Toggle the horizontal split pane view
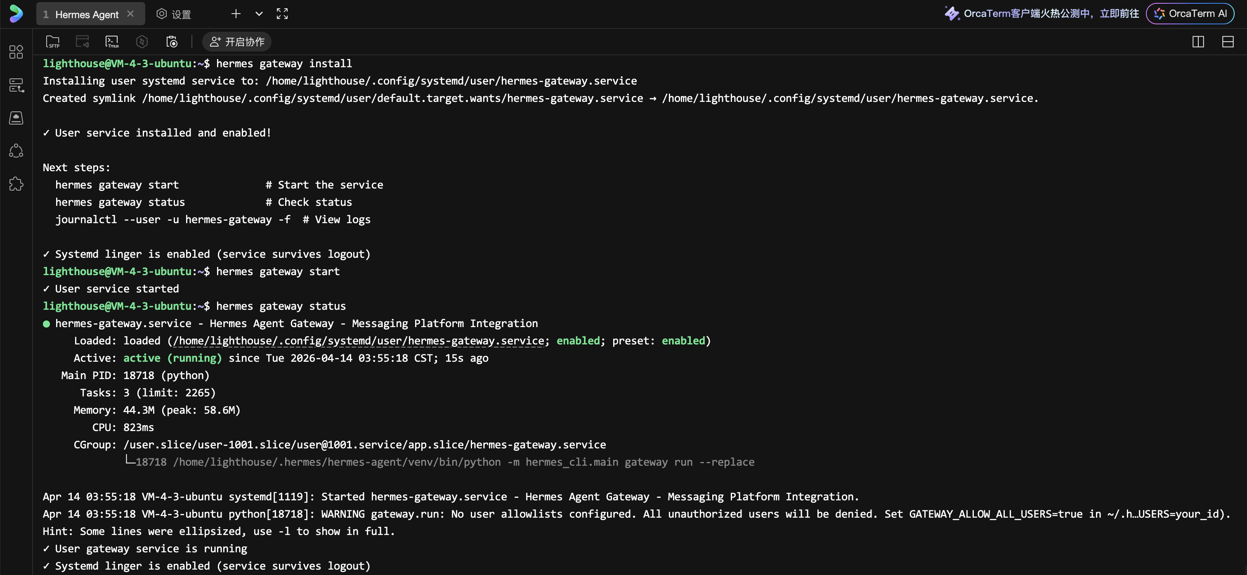The height and width of the screenshot is (575, 1247). pos(1228,42)
